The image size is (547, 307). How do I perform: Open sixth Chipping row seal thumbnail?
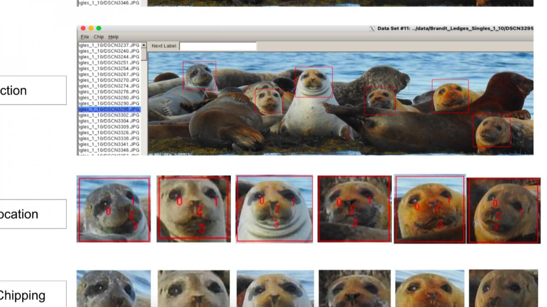[503, 288]
